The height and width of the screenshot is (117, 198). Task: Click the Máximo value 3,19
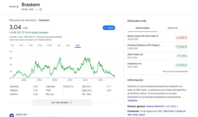click(x=35, y=90)
